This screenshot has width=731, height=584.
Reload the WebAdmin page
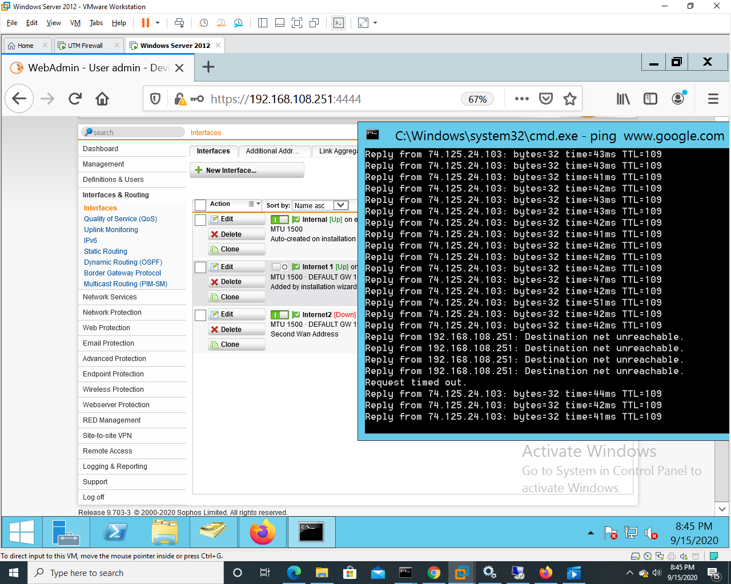point(75,99)
